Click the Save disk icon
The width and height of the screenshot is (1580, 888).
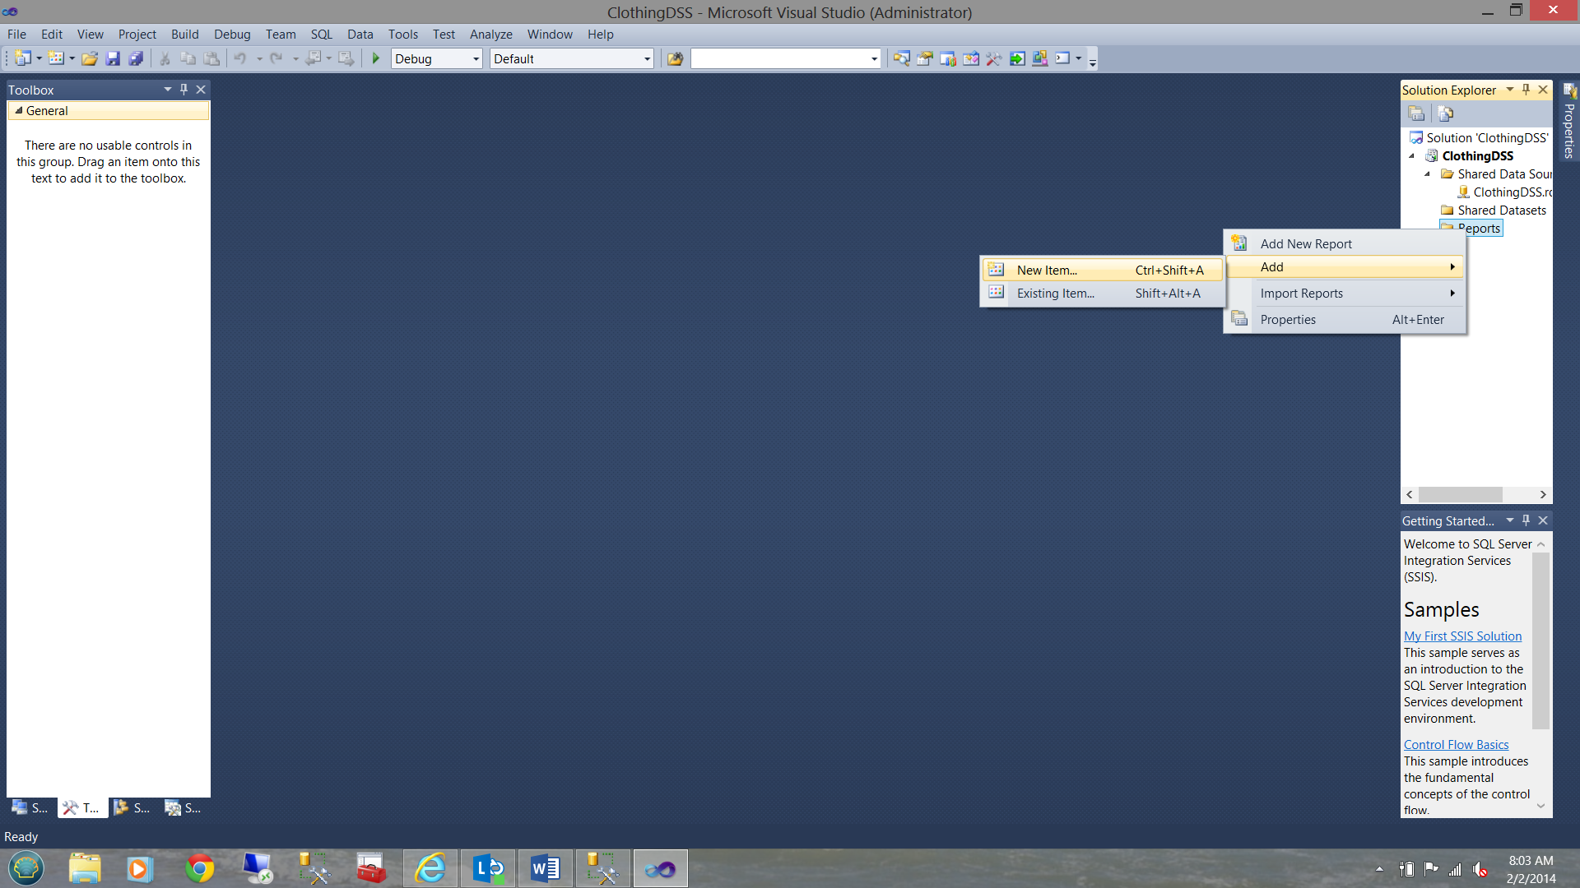coord(113,58)
